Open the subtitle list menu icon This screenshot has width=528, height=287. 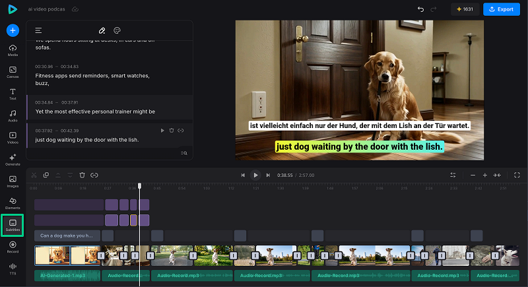click(x=38, y=30)
